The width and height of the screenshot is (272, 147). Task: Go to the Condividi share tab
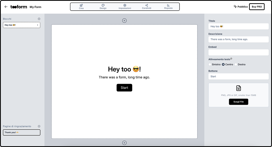coord(147,7)
